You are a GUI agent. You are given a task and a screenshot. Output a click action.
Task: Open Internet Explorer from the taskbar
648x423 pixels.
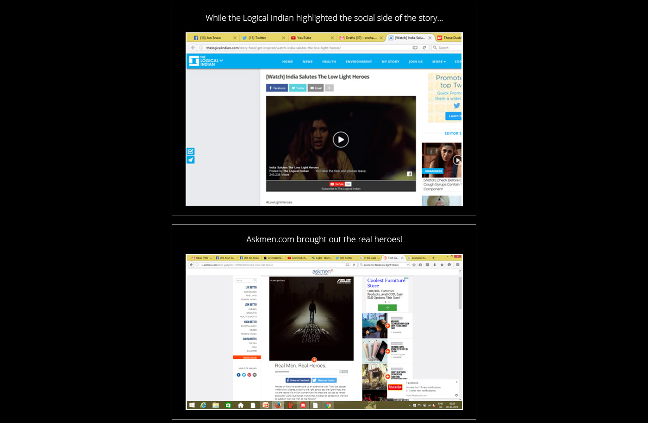(x=203, y=405)
